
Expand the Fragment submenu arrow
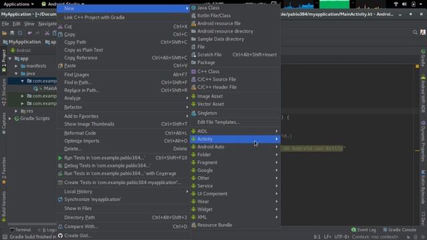point(276,163)
